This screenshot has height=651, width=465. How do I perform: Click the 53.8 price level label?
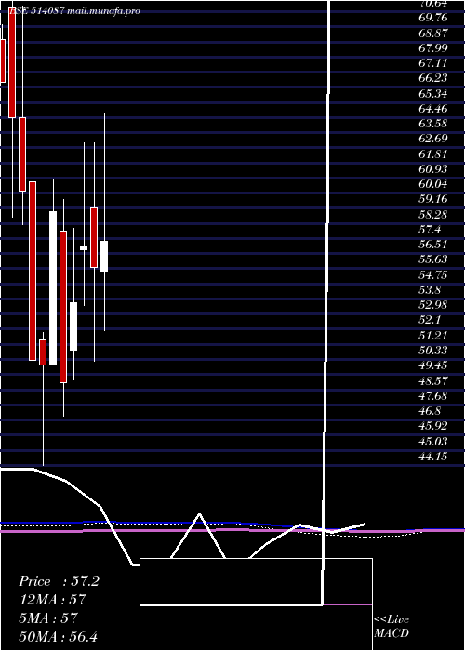(x=430, y=289)
